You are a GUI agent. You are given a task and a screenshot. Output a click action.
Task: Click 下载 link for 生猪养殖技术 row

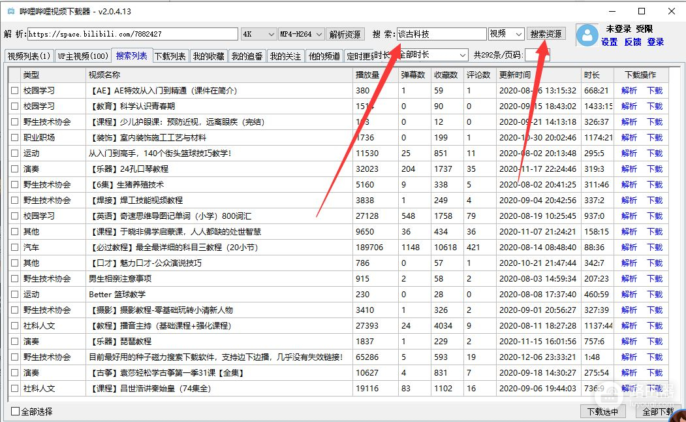[654, 185]
